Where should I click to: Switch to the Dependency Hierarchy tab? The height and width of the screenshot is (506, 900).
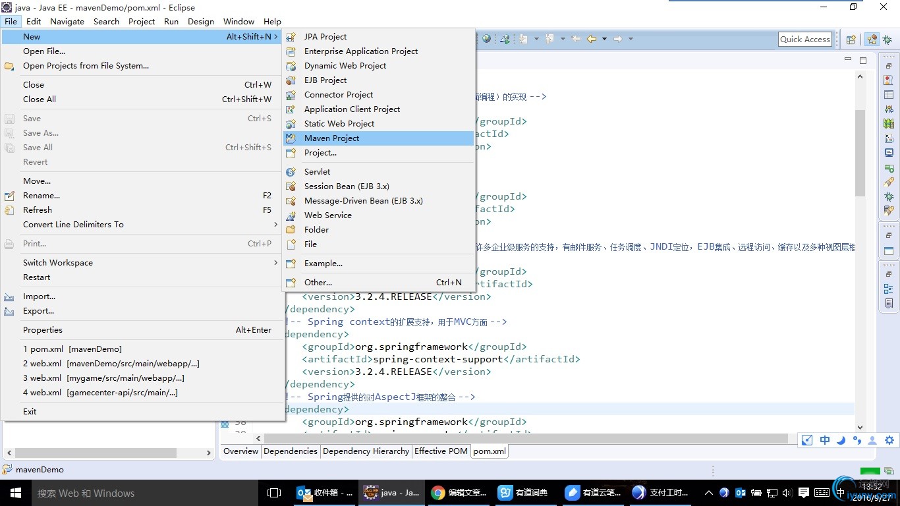366,451
